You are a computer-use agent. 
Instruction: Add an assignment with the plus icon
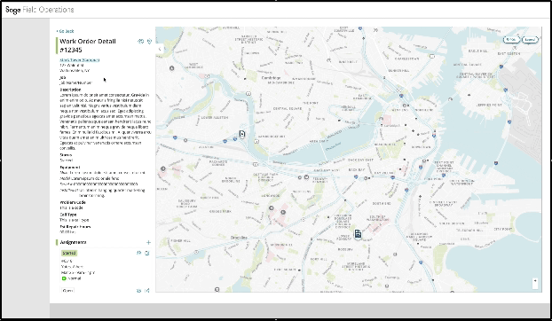point(148,242)
